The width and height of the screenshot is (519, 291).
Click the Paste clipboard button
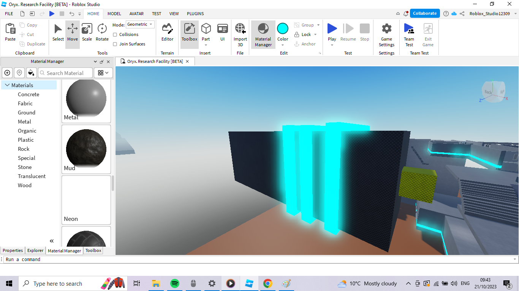(x=10, y=33)
